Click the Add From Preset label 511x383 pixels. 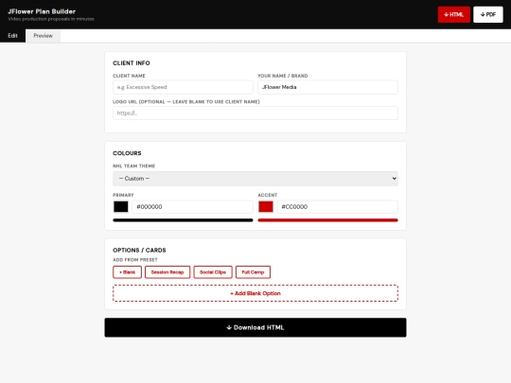click(135, 260)
